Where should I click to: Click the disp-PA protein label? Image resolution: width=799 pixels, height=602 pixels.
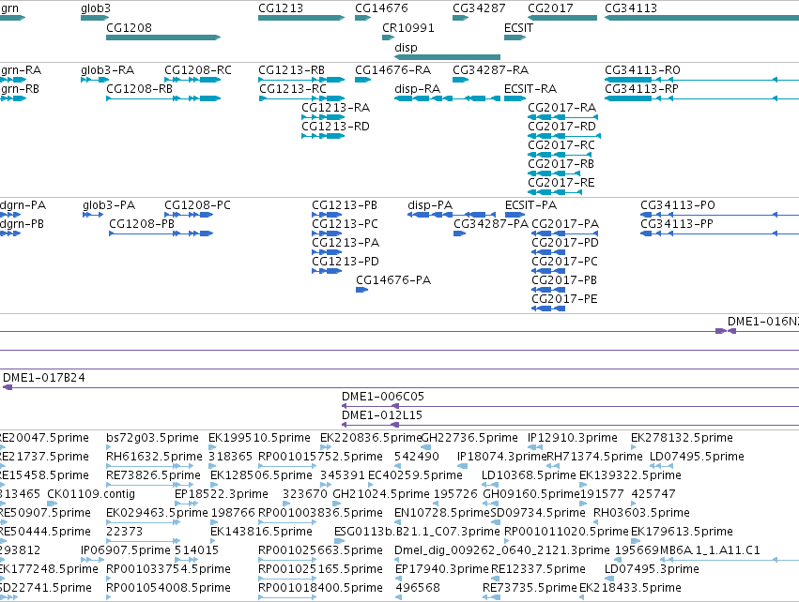coord(430,205)
